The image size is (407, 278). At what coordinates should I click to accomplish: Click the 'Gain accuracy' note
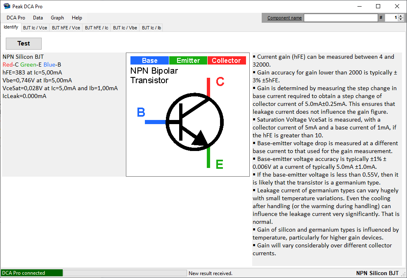[x=325, y=76]
